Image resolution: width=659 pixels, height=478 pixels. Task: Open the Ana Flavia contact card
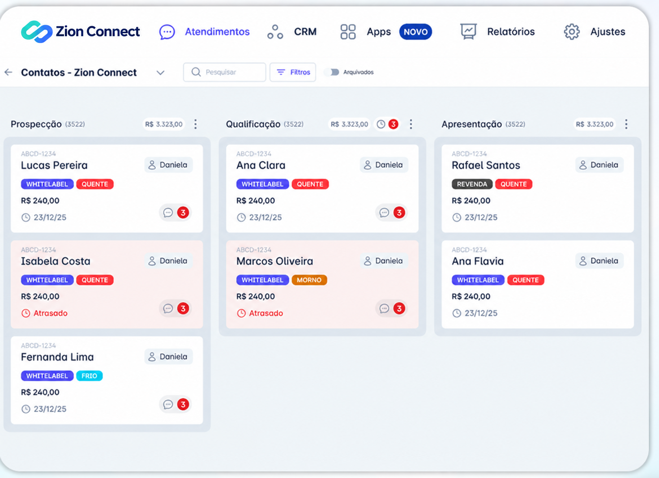coord(538,285)
